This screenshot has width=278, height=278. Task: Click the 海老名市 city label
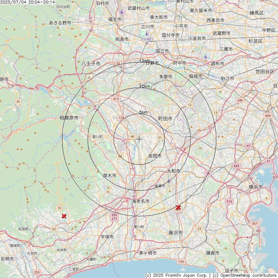141,201
